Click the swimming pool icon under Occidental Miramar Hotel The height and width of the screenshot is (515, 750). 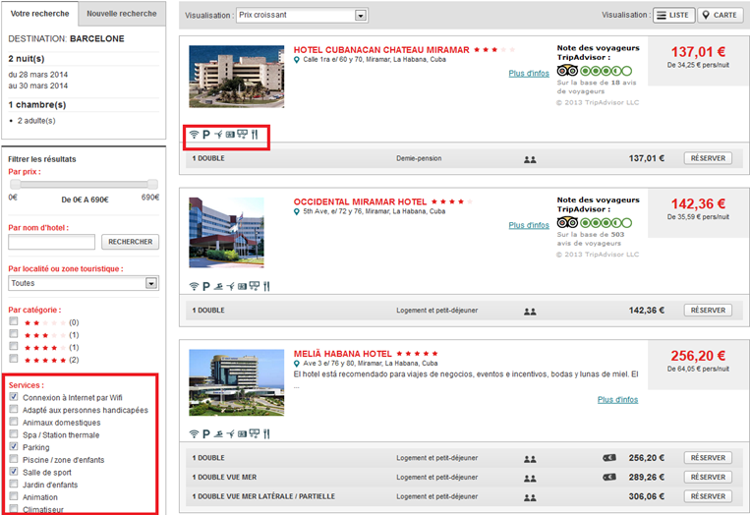click(218, 286)
